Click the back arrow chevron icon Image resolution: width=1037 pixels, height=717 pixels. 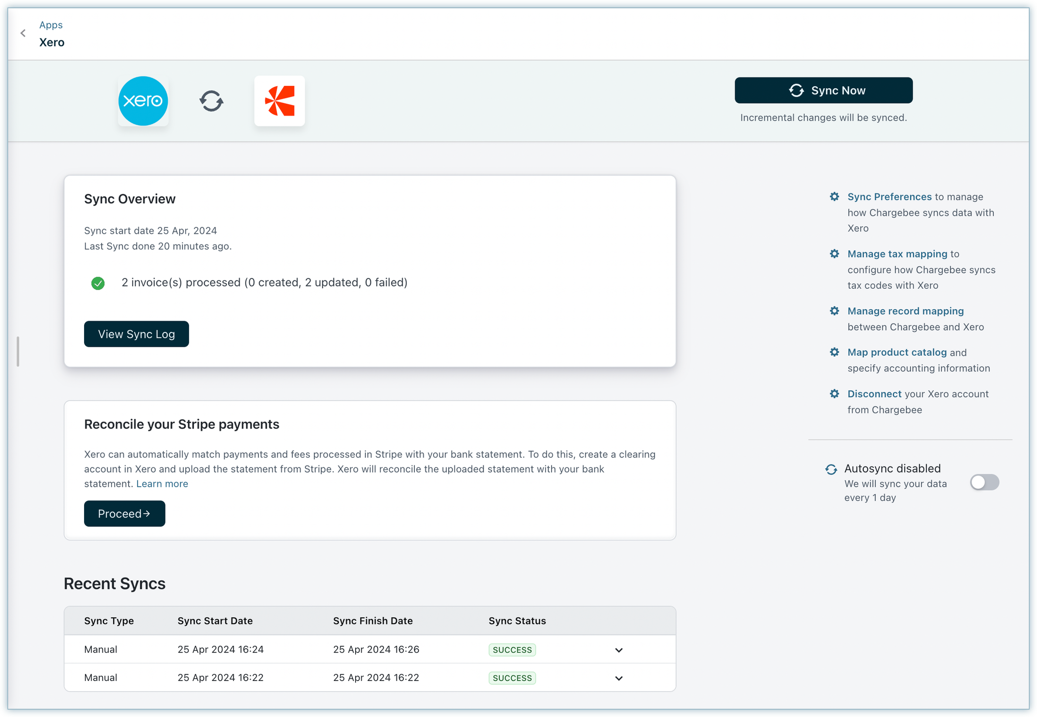pos(23,33)
